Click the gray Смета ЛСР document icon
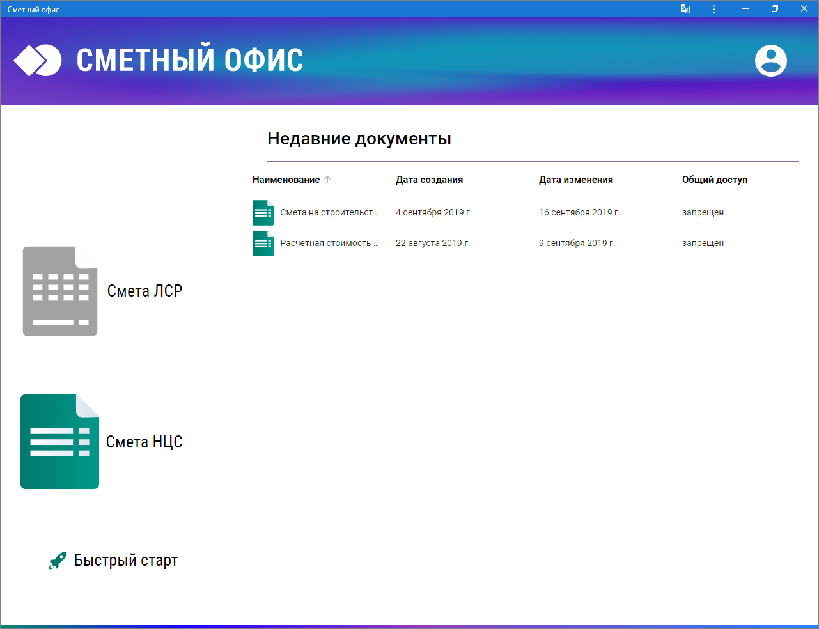 point(60,291)
